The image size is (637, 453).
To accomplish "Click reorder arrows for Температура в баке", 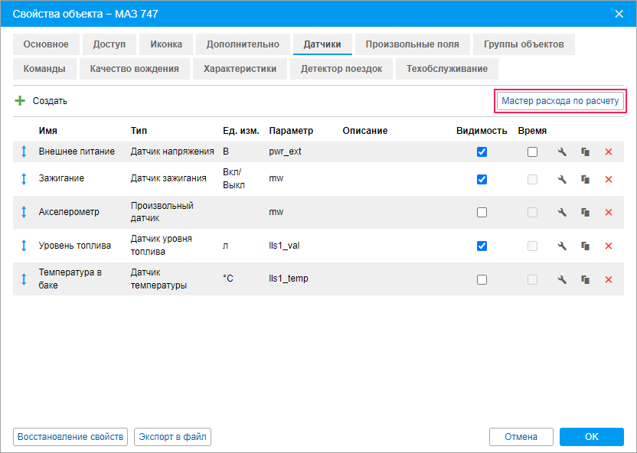I will point(24,279).
